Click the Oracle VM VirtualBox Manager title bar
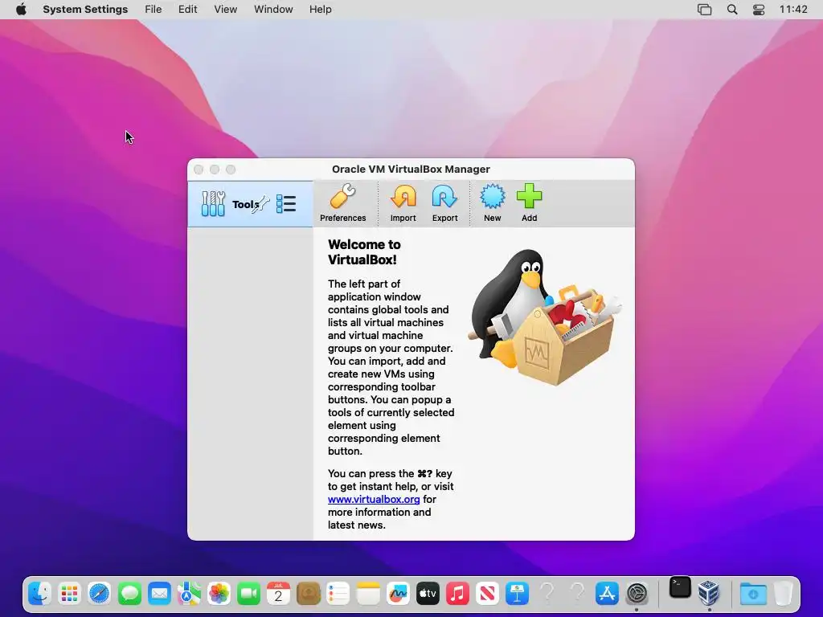 [411, 169]
